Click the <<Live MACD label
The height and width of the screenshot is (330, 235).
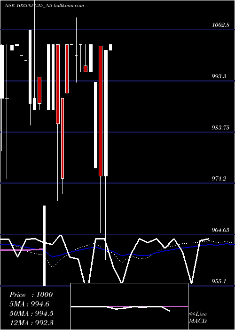click(x=198, y=317)
